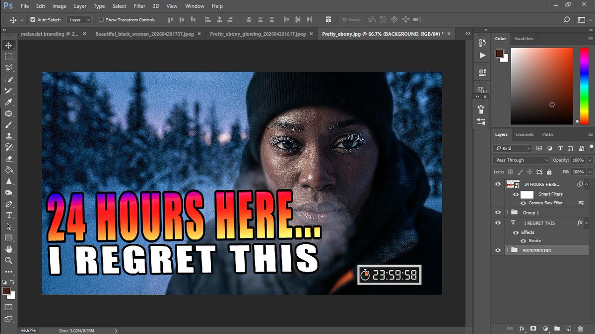Image resolution: width=595 pixels, height=334 pixels.
Task: Open the Opacity slider dropdown arrow
Action: point(590,160)
